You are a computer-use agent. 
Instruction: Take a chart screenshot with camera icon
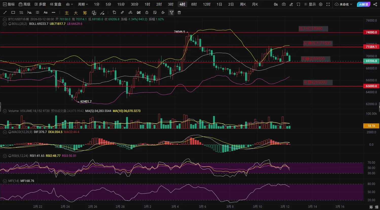(284, 4)
